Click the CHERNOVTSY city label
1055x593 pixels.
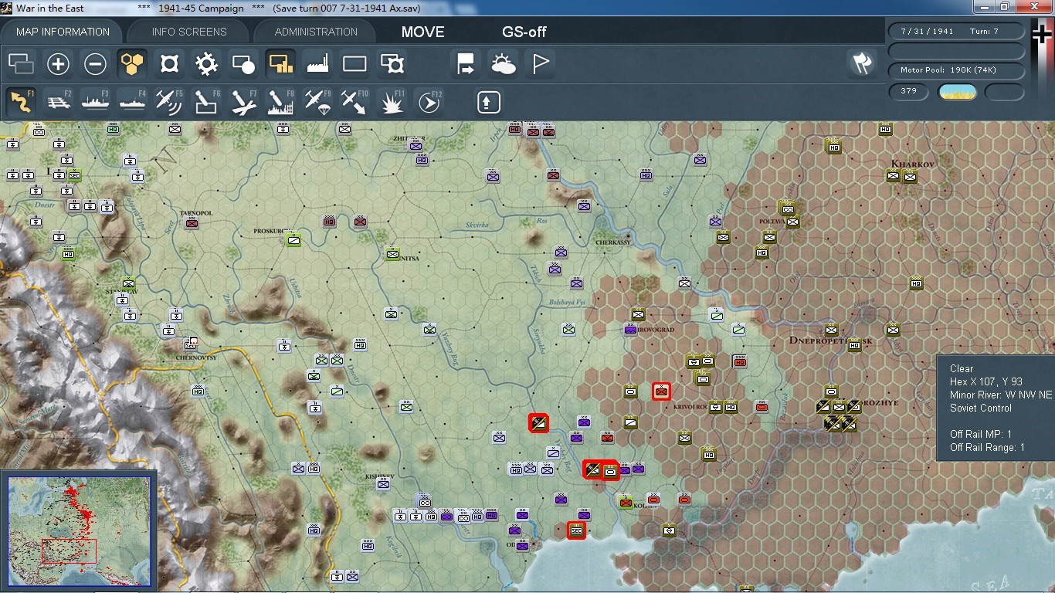click(x=195, y=358)
